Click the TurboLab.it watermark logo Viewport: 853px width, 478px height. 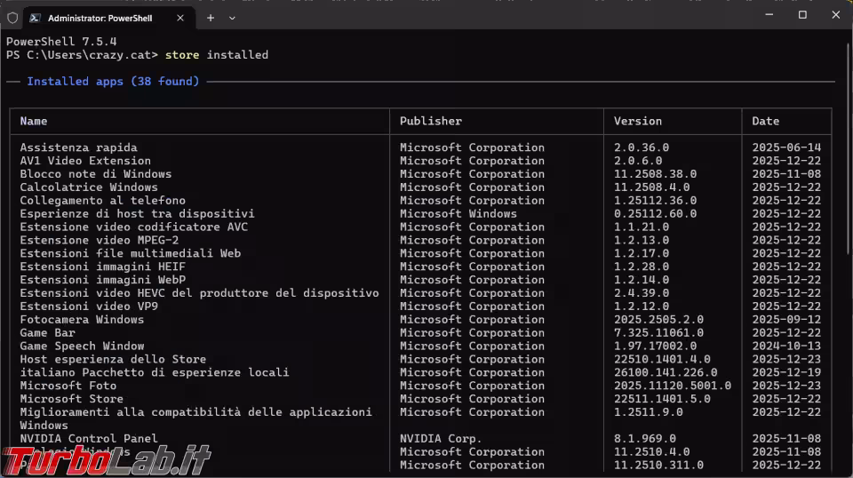[105, 459]
